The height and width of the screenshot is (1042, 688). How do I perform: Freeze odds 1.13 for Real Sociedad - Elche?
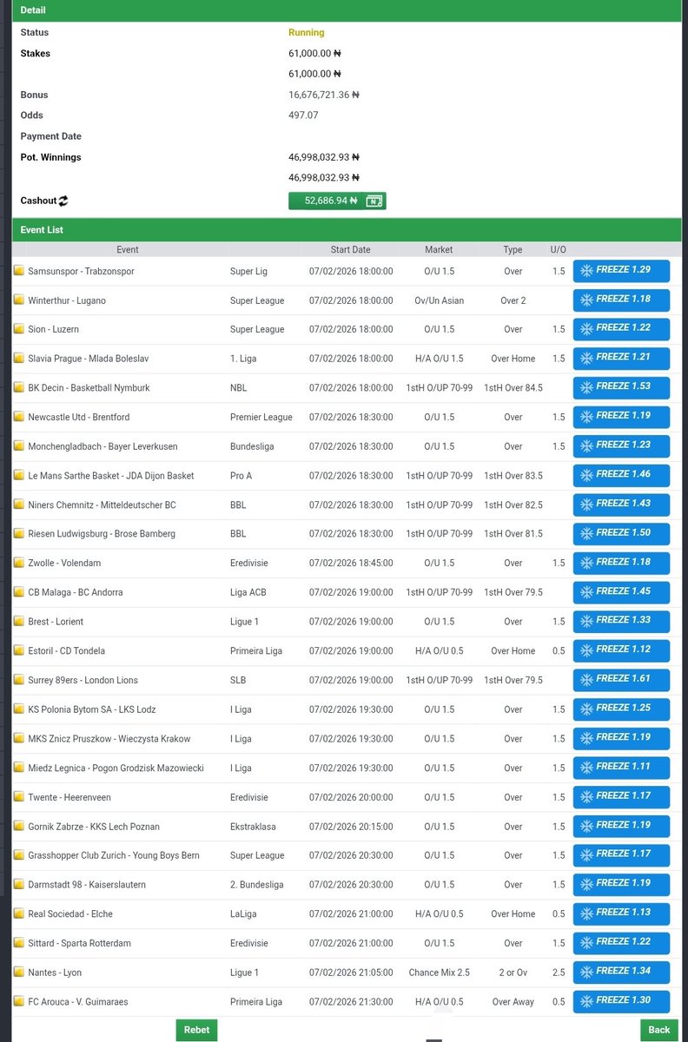tap(621, 913)
